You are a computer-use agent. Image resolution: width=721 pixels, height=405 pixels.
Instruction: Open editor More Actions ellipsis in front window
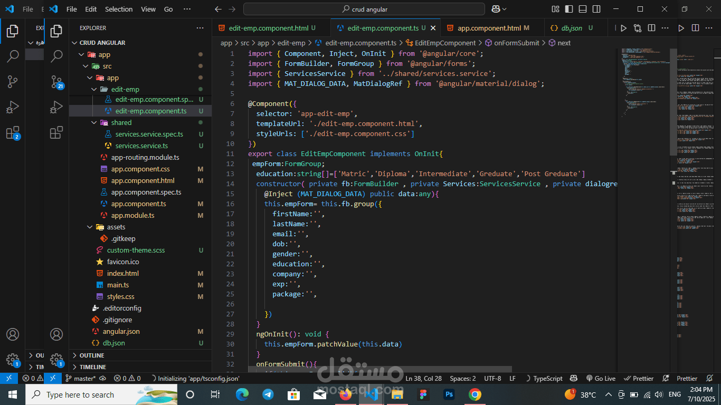666,28
